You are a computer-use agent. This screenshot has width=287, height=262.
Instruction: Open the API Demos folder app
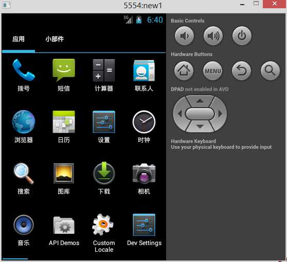coord(64,225)
